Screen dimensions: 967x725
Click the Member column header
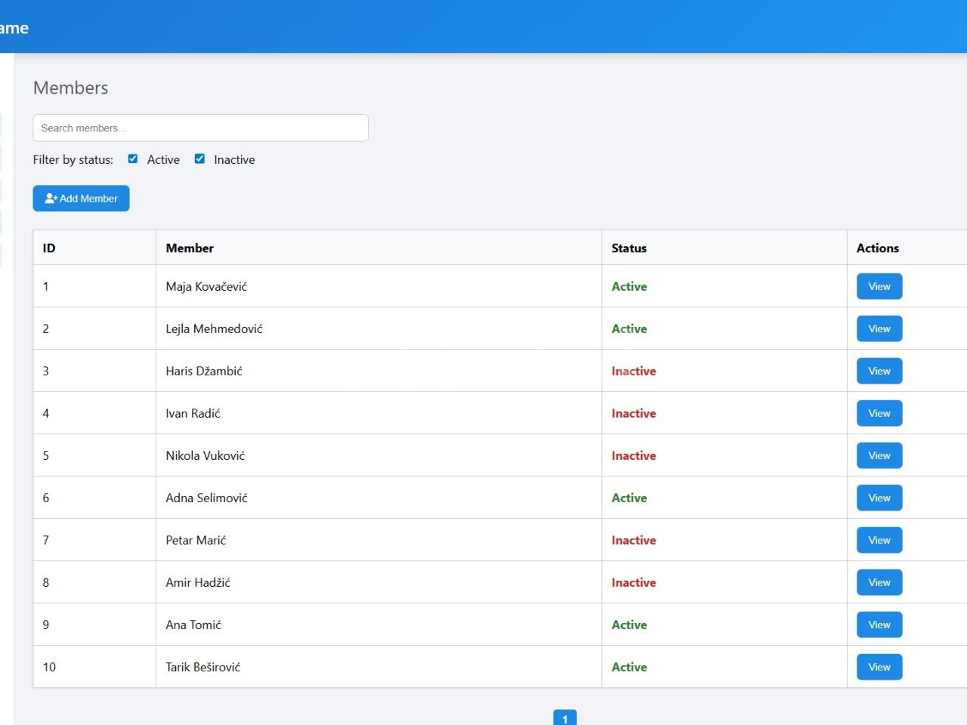pyautogui.click(x=190, y=248)
